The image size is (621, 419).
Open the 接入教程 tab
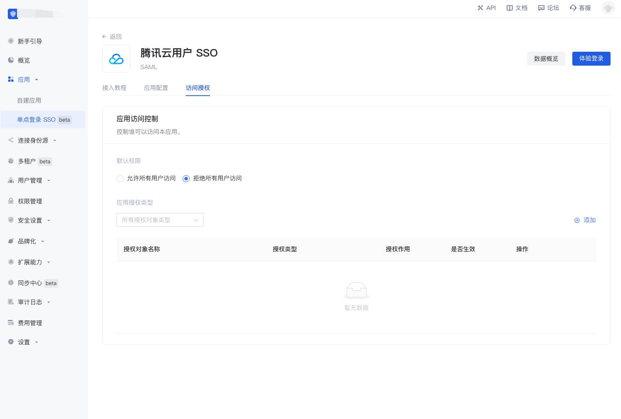point(114,88)
